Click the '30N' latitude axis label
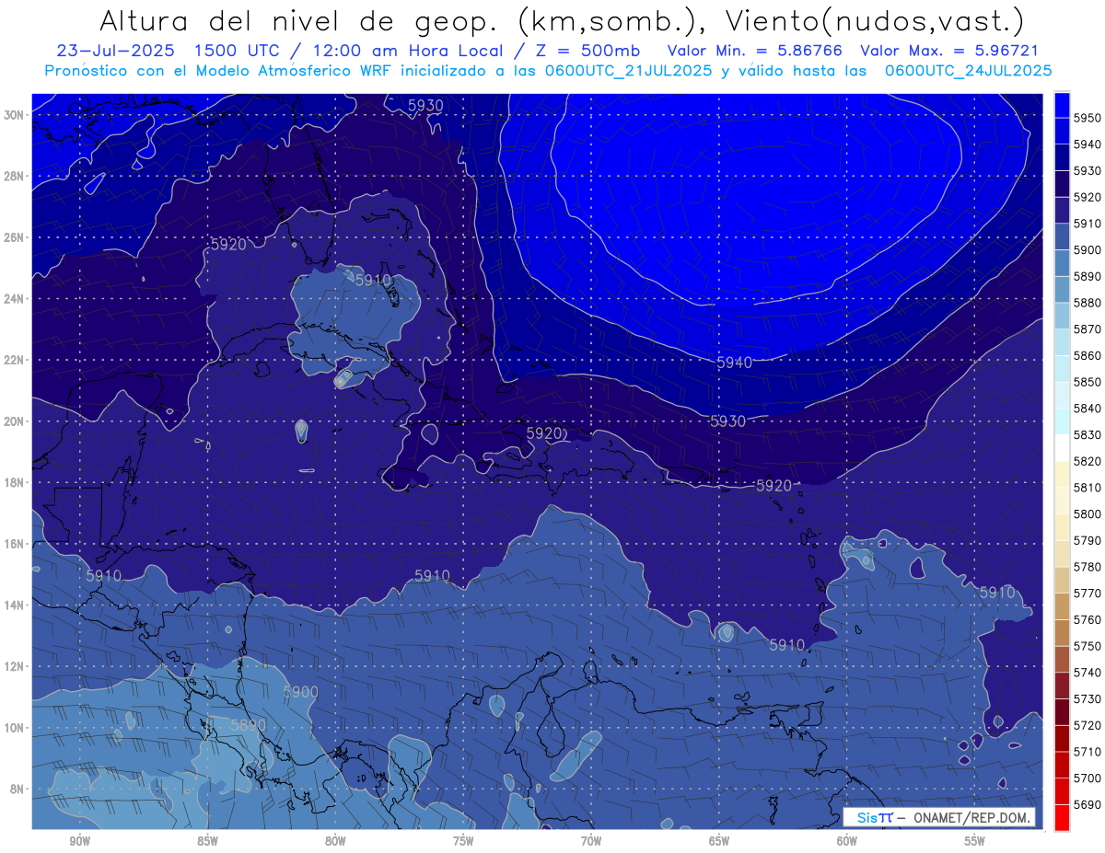Image resolution: width=1105 pixels, height=853 pixels. (15, 115)
